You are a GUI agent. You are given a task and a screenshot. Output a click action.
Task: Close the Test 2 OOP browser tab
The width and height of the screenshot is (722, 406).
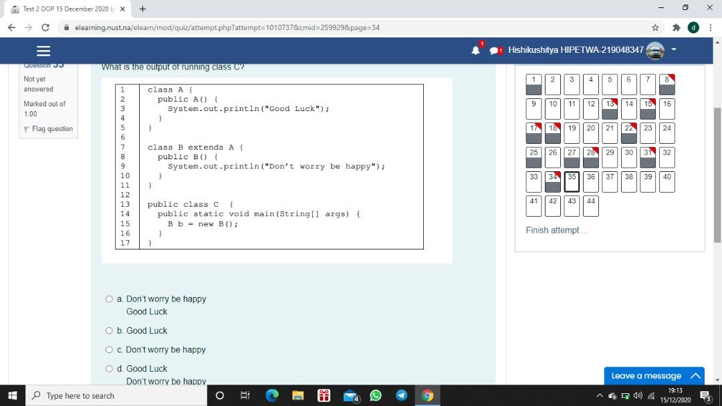pos(122,9)
